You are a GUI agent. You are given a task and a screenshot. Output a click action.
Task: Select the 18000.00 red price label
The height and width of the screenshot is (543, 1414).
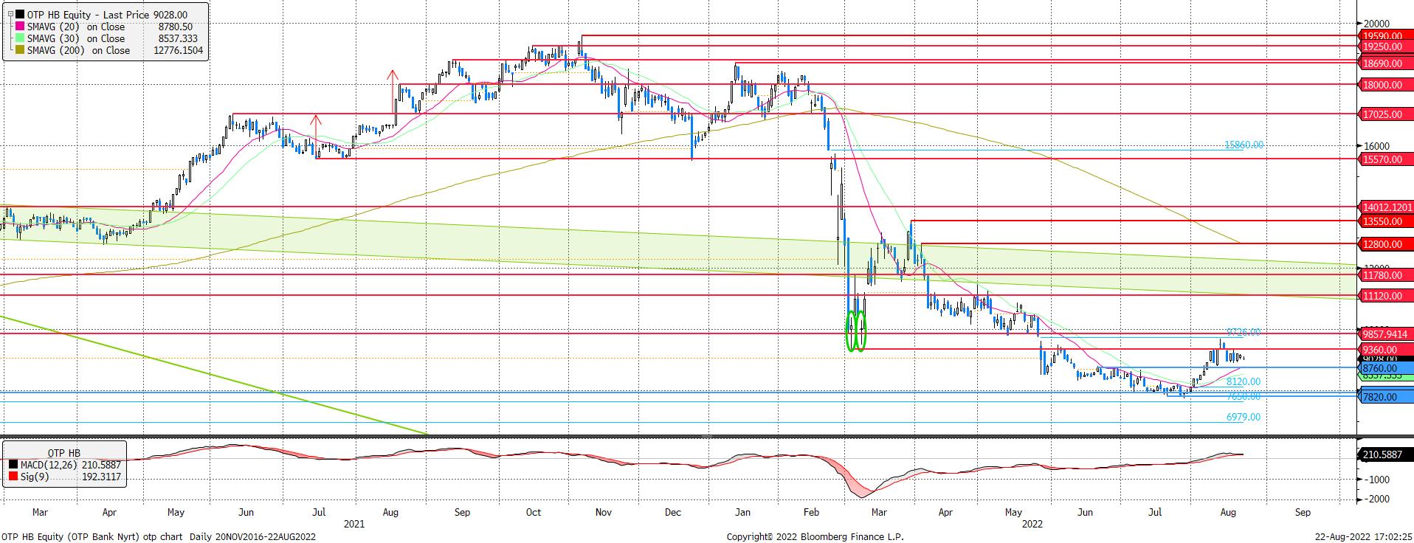click(x=1387, y=85)
